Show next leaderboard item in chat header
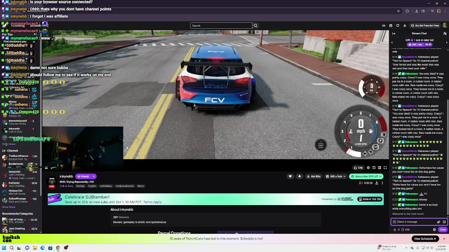 (447, 42)
